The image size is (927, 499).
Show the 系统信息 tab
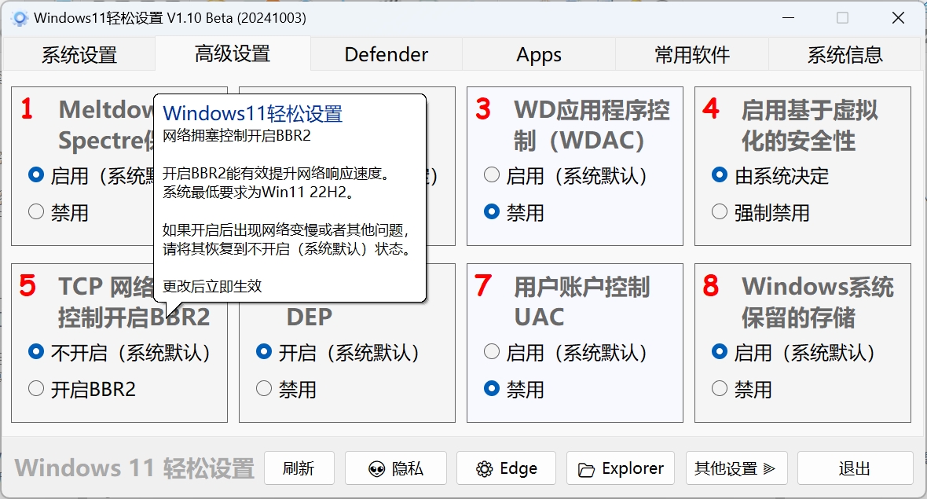845,54
